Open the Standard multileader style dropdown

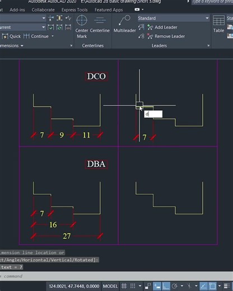(x=174, y=18)
